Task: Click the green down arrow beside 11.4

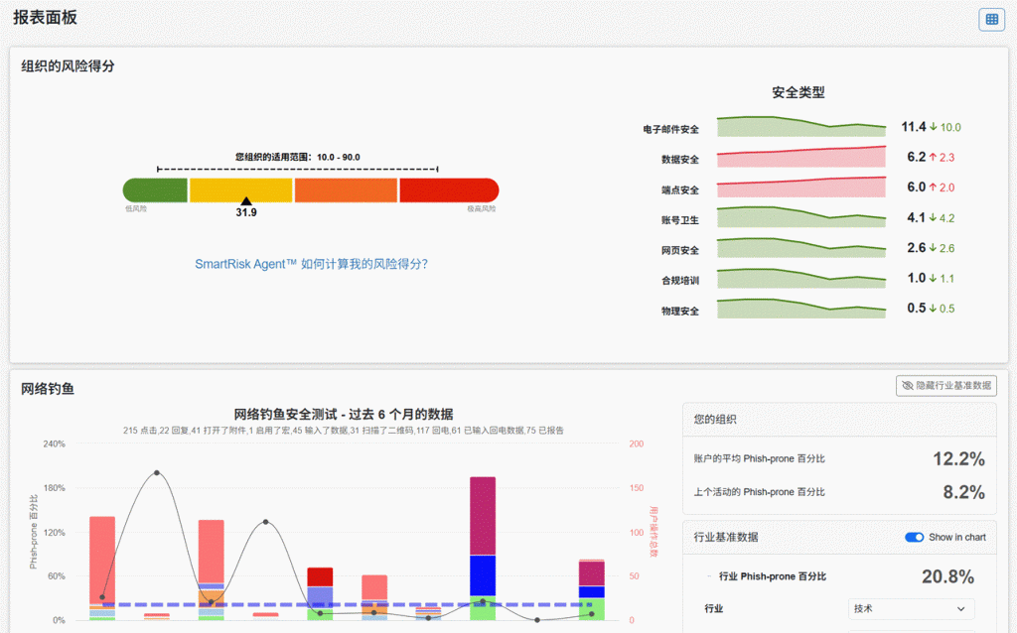Action: point(934,127)
